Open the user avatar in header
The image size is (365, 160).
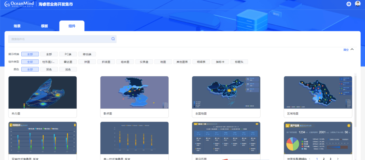pos(358,4)
